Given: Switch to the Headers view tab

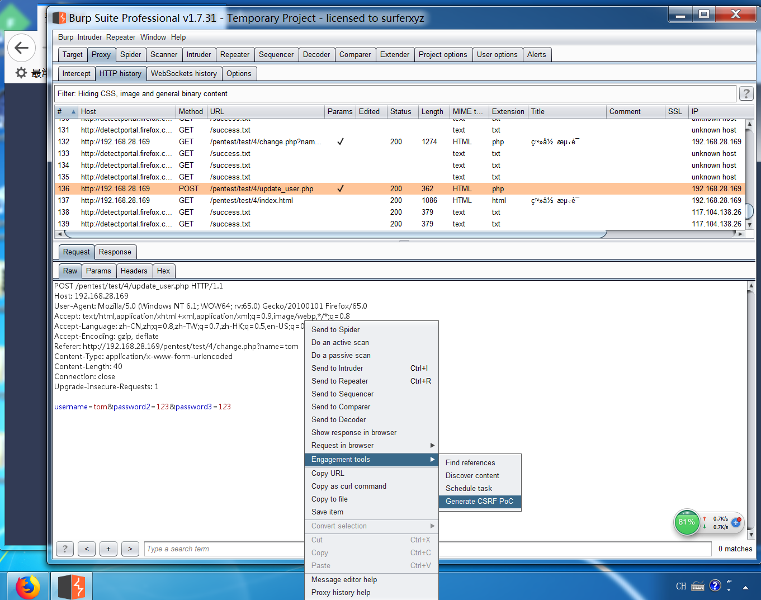Looking at the screenshot, I should 134,271.
